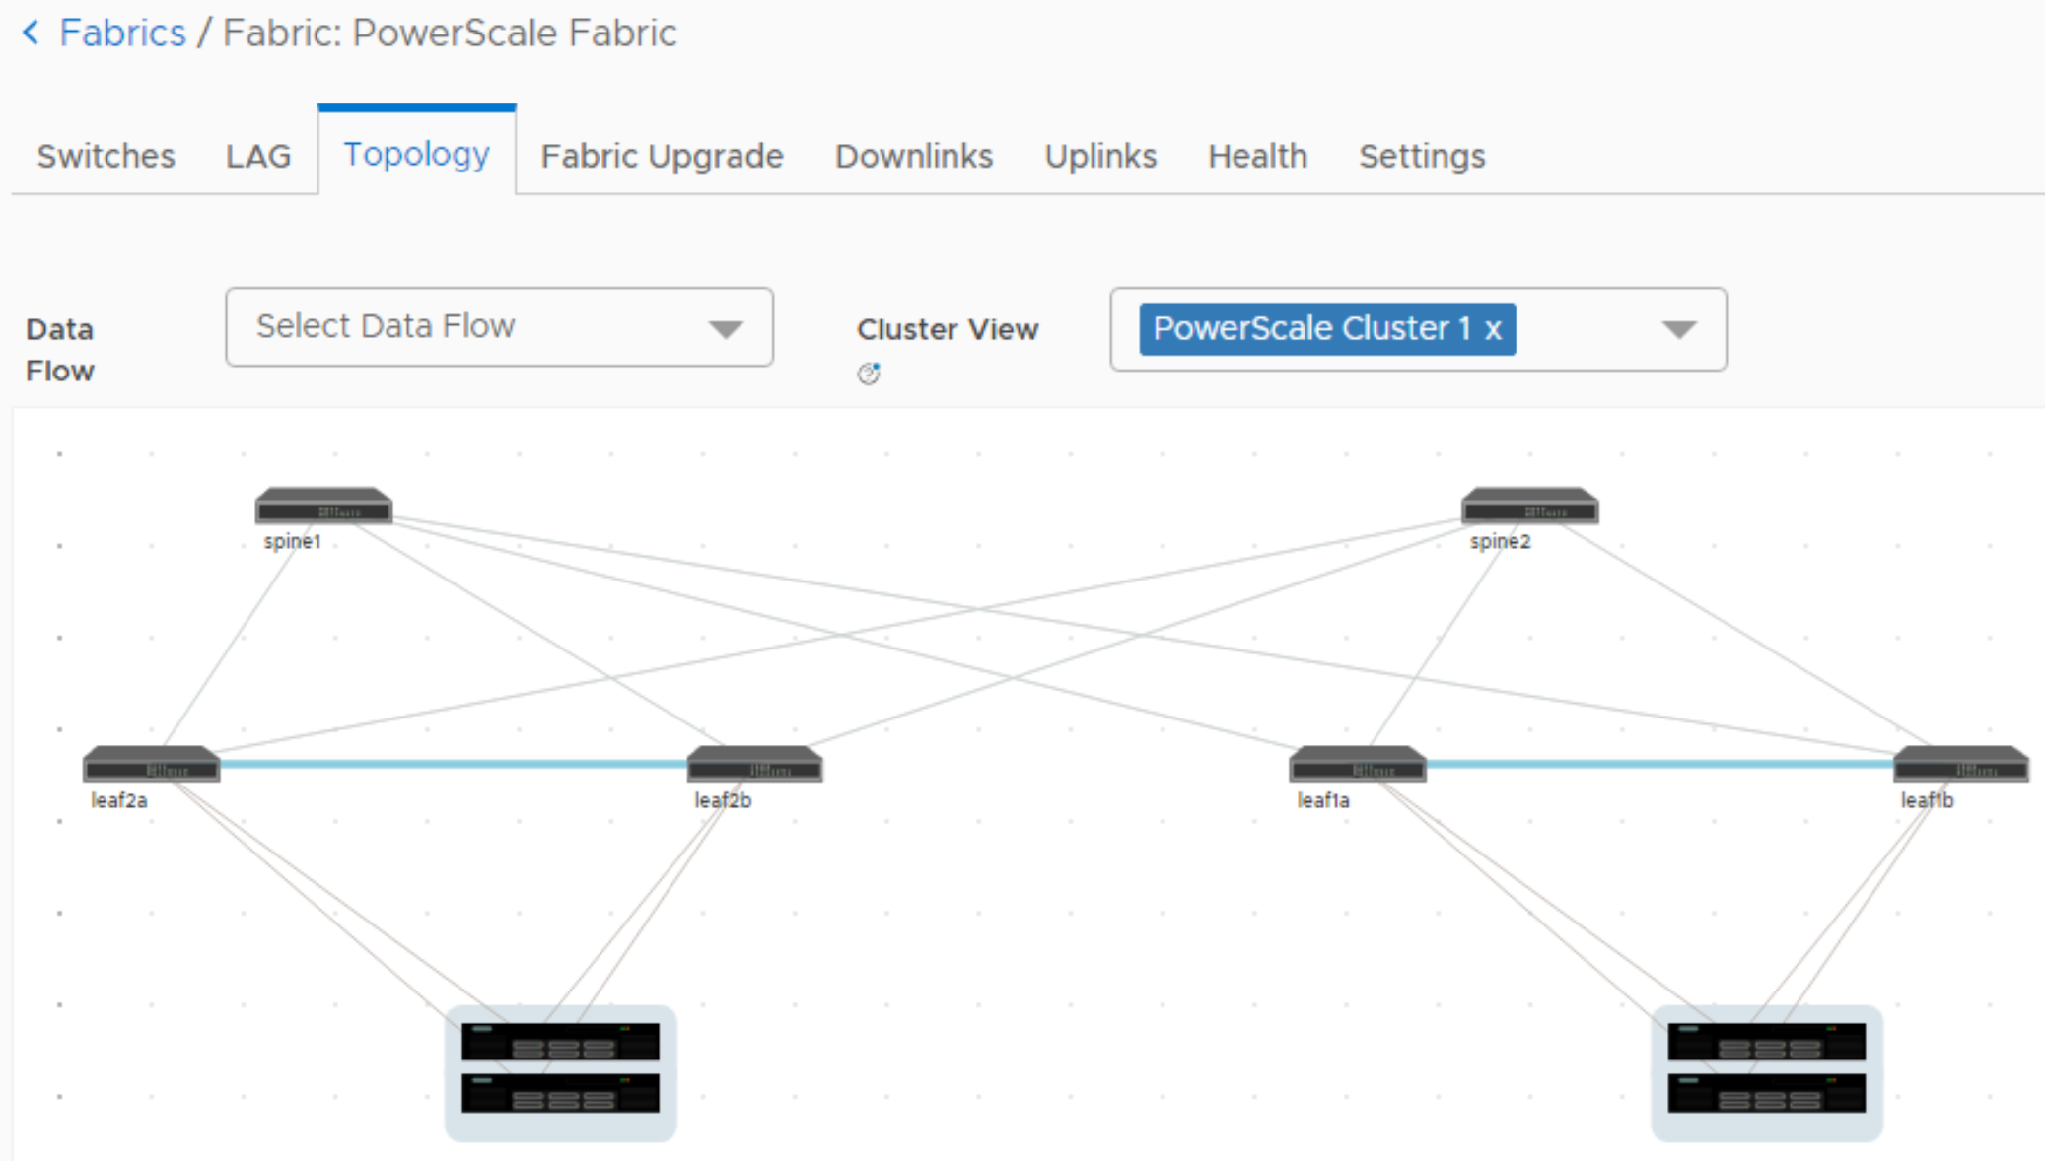Click the leaf2a switch icon

(151, 765)
